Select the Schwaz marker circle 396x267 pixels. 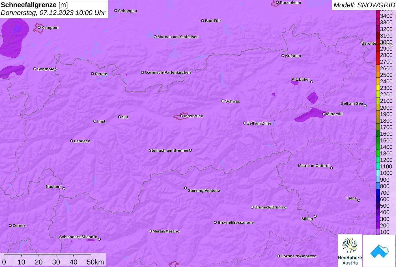click(x=223, y=101)
